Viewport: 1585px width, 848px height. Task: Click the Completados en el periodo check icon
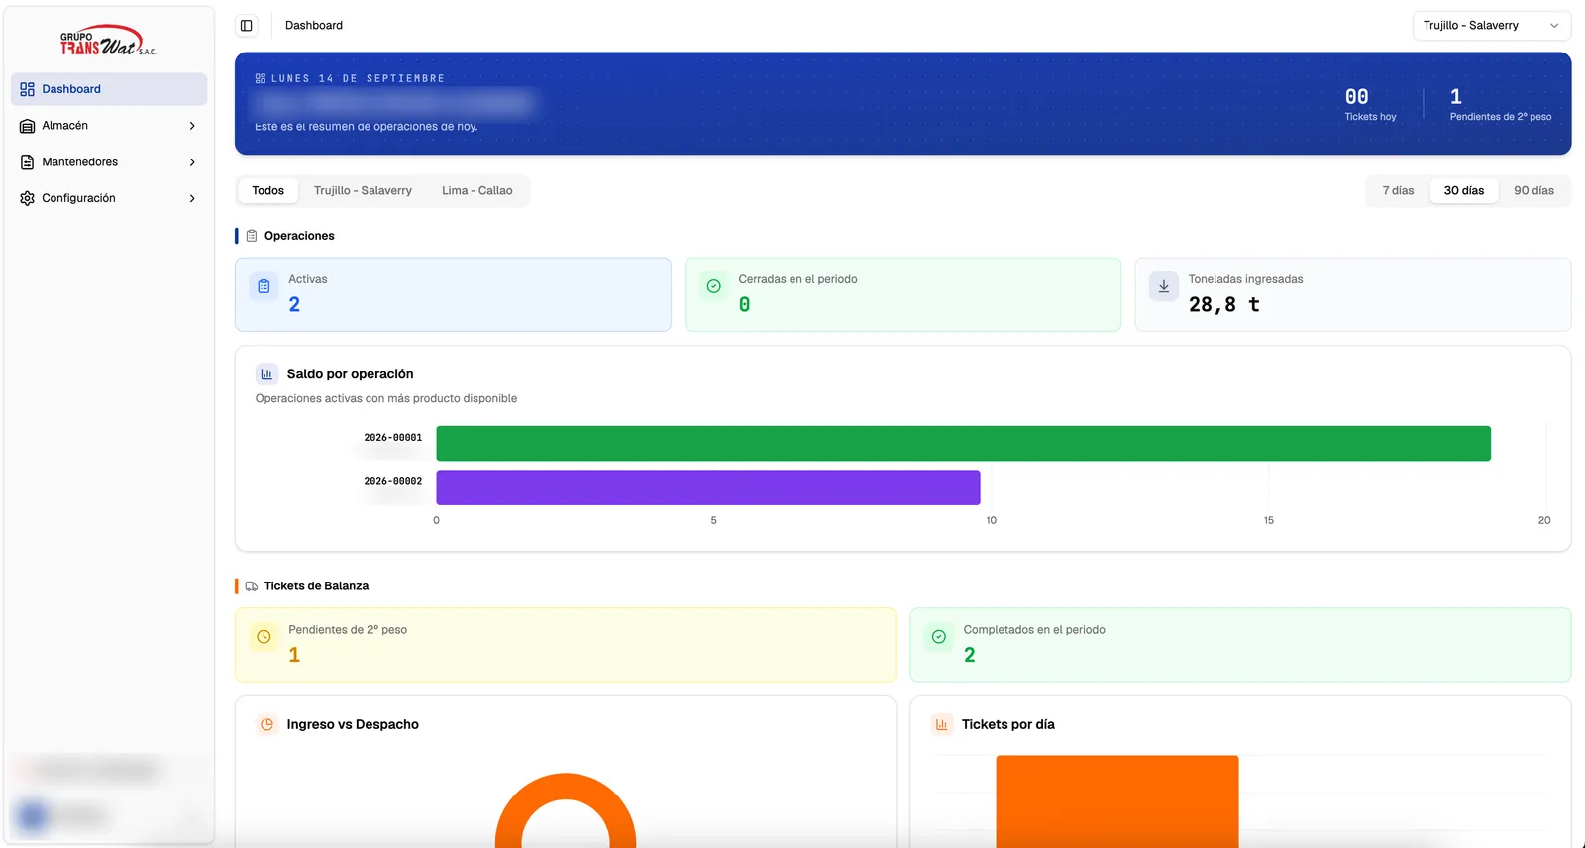tap(938, 637)
